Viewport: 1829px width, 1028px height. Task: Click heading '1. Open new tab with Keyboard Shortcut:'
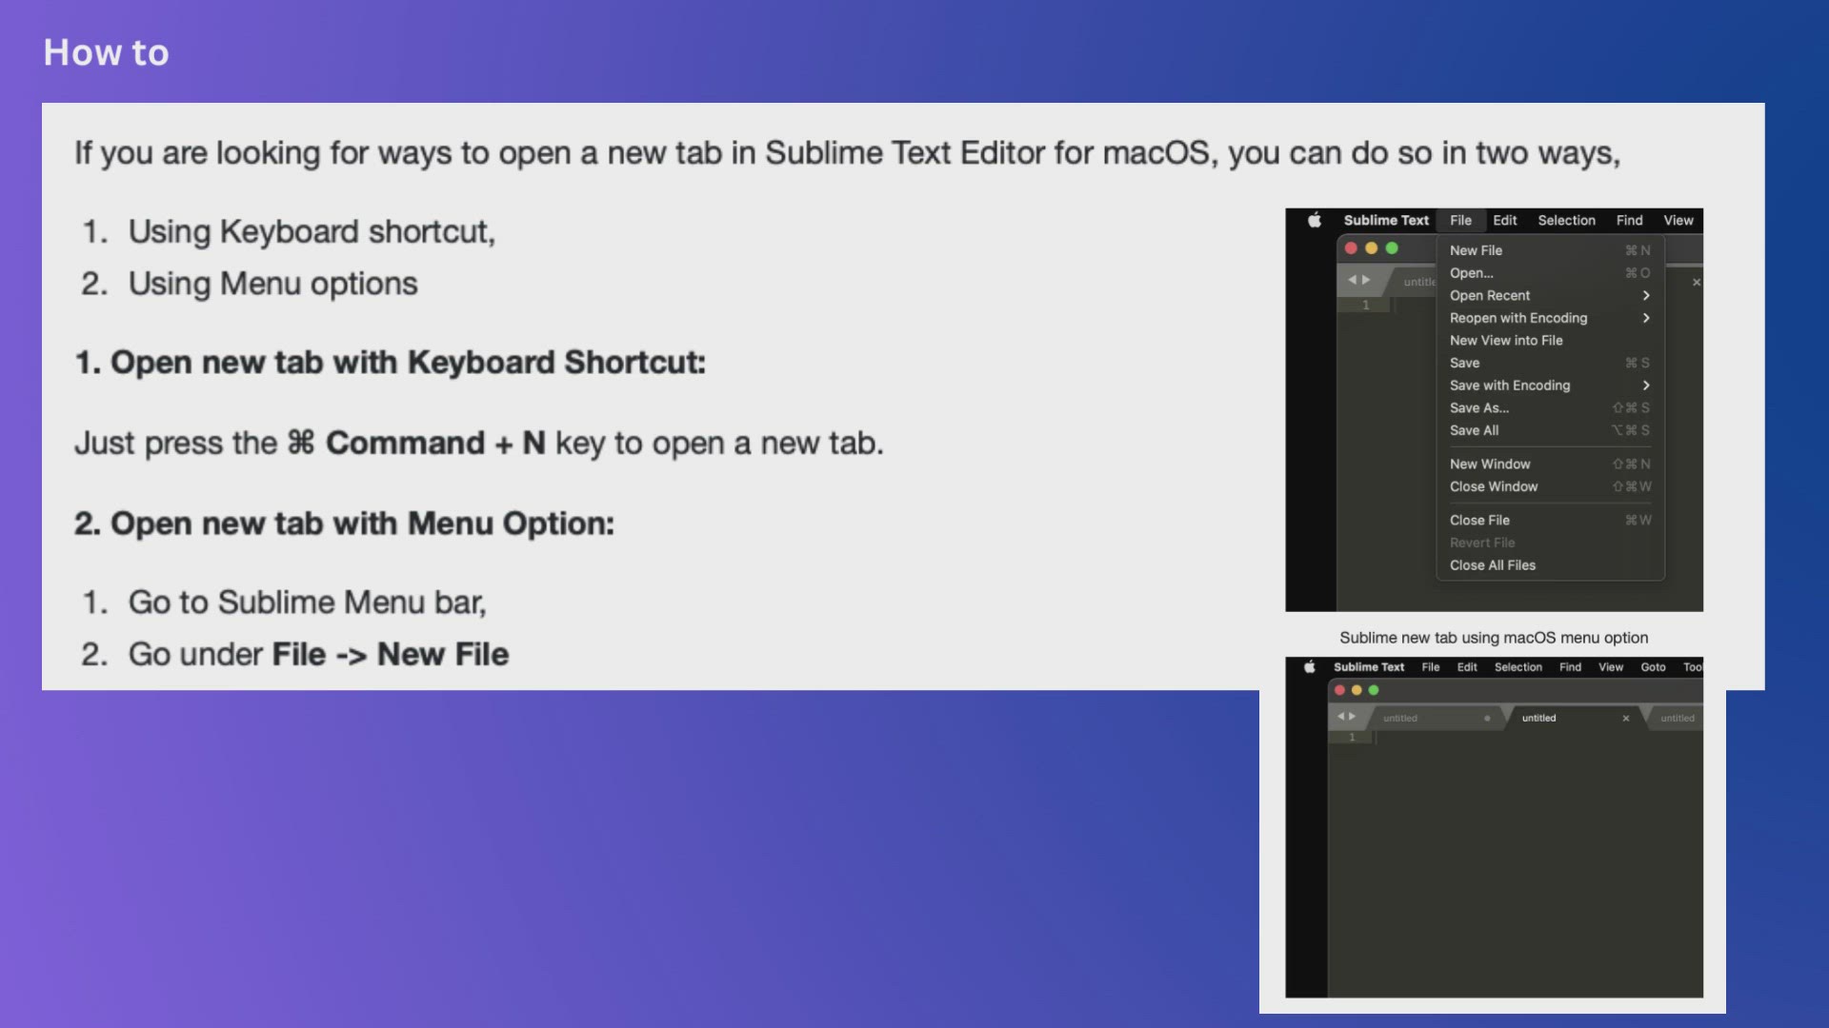coord(390,363)
